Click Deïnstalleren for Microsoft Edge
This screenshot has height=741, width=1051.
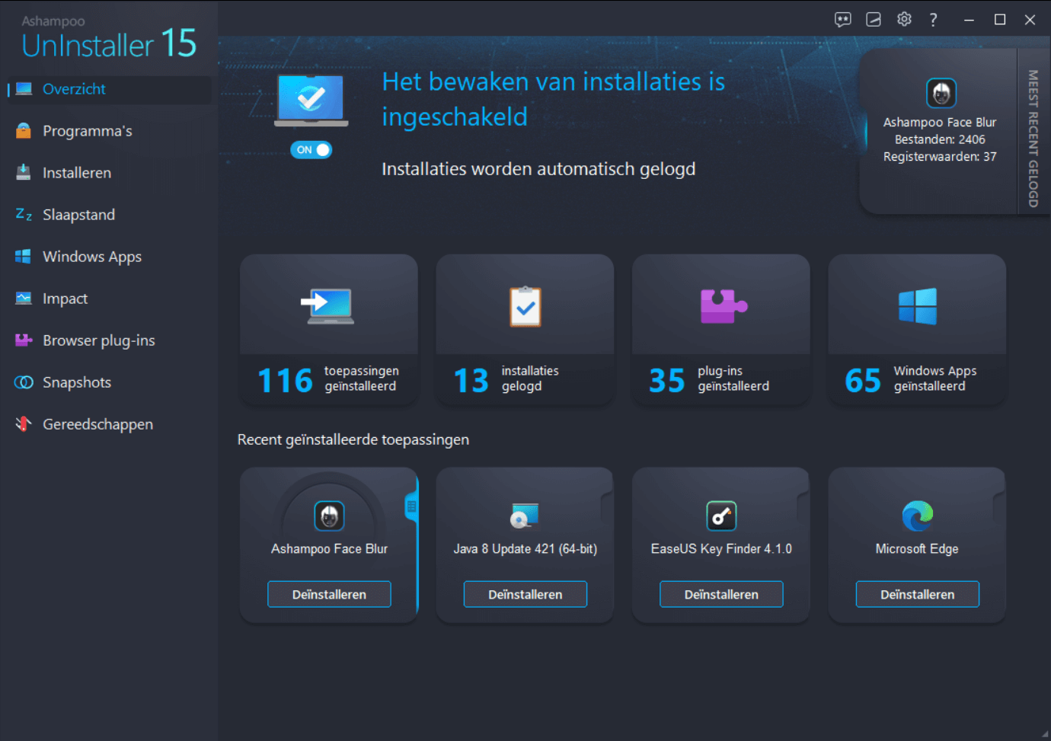(x=918, y=594)
